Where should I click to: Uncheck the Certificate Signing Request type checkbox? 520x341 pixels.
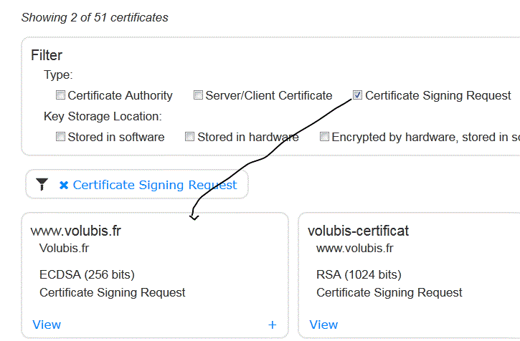tap(357, 95)
